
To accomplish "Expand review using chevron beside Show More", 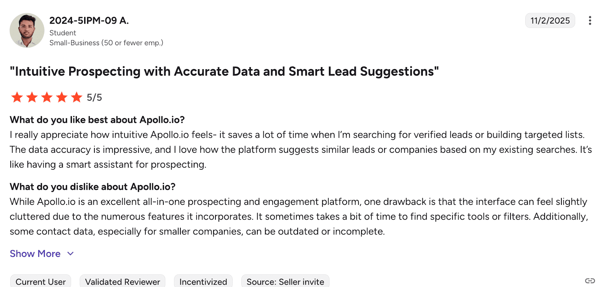I will [70, 254].
